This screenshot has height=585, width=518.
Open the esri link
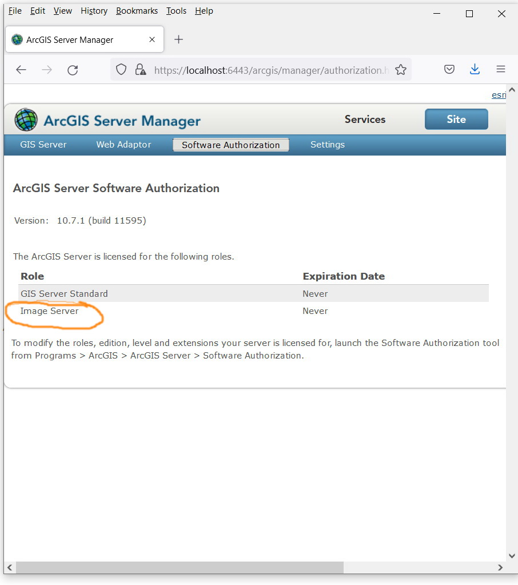(498, 95)
